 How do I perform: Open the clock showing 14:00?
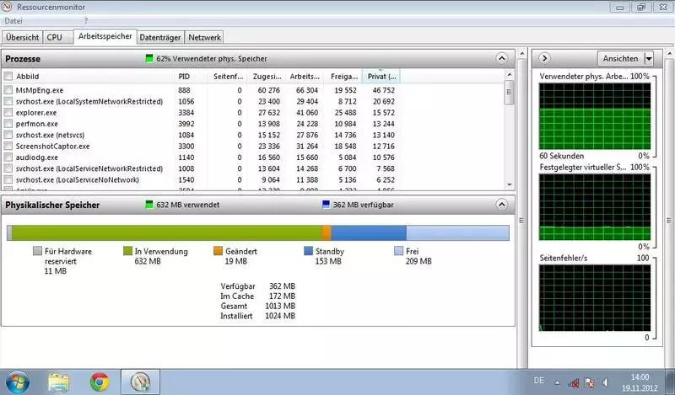pos(640,382)
